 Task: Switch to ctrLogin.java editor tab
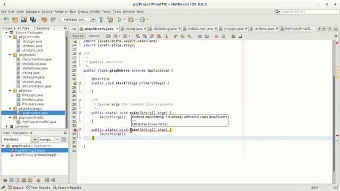(233, 29)
